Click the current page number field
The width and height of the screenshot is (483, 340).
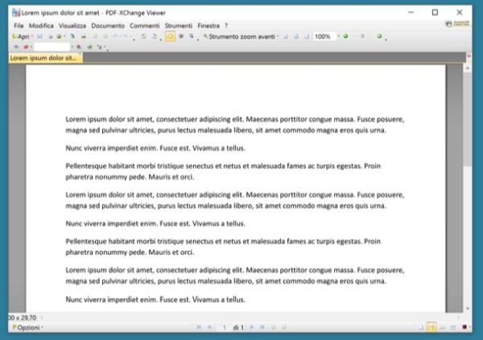(x=224, y=327)
